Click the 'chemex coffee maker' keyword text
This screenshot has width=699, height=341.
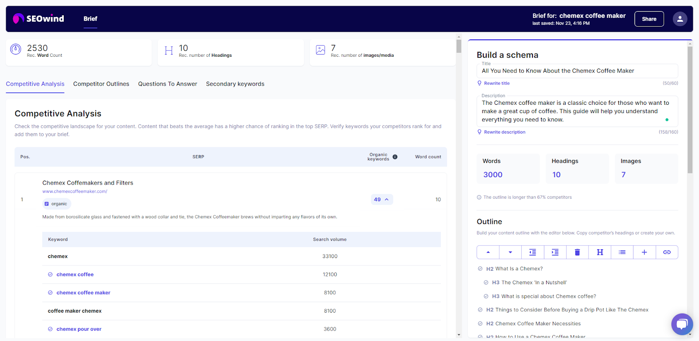[83, 293]
